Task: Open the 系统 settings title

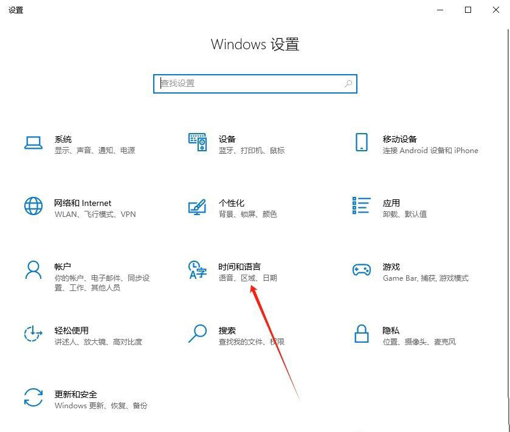Action: [63, 139]
